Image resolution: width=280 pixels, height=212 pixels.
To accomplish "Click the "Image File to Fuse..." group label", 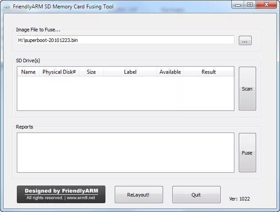I will coord(38,30).
